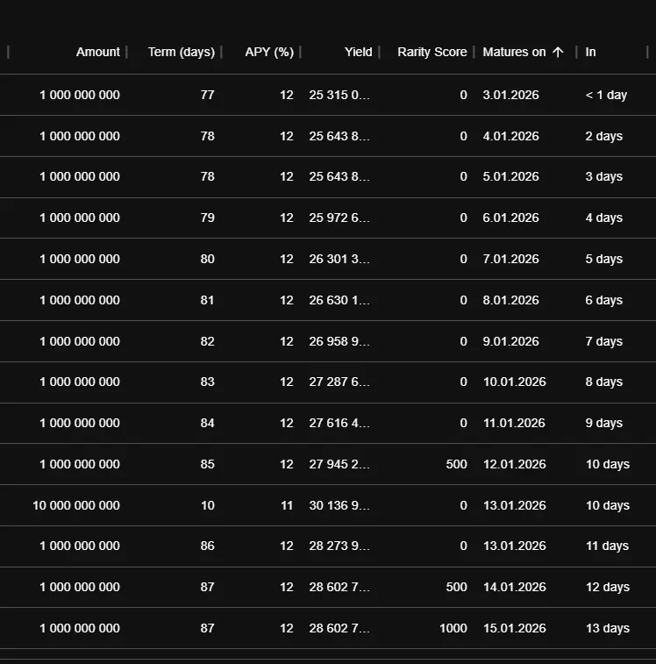Click the 12.01.2026 maturity date cell
The image size is (656, 664).
tap(515, 464)
